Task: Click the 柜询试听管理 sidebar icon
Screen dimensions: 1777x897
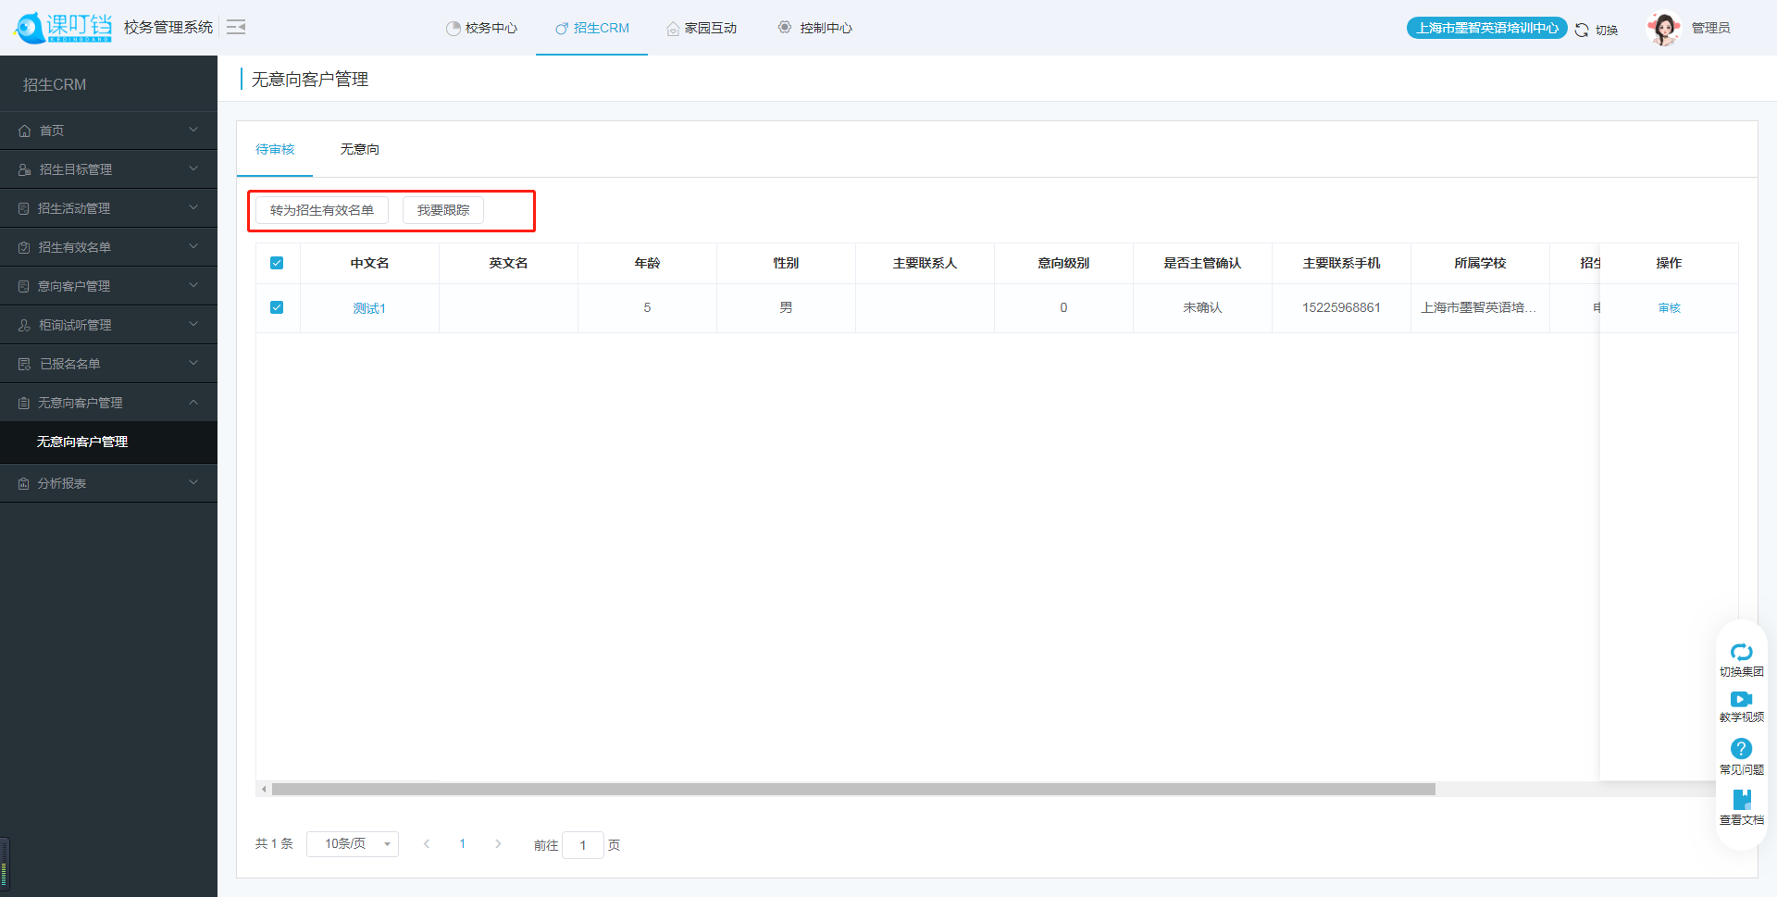Action: click(25, 325)
